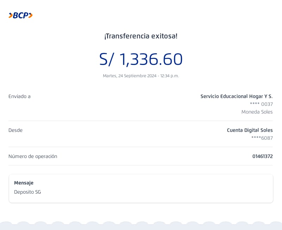282x230 pixels.
Task: Select the 1,336.60 amount figure
Action: [x=151, y=59]
